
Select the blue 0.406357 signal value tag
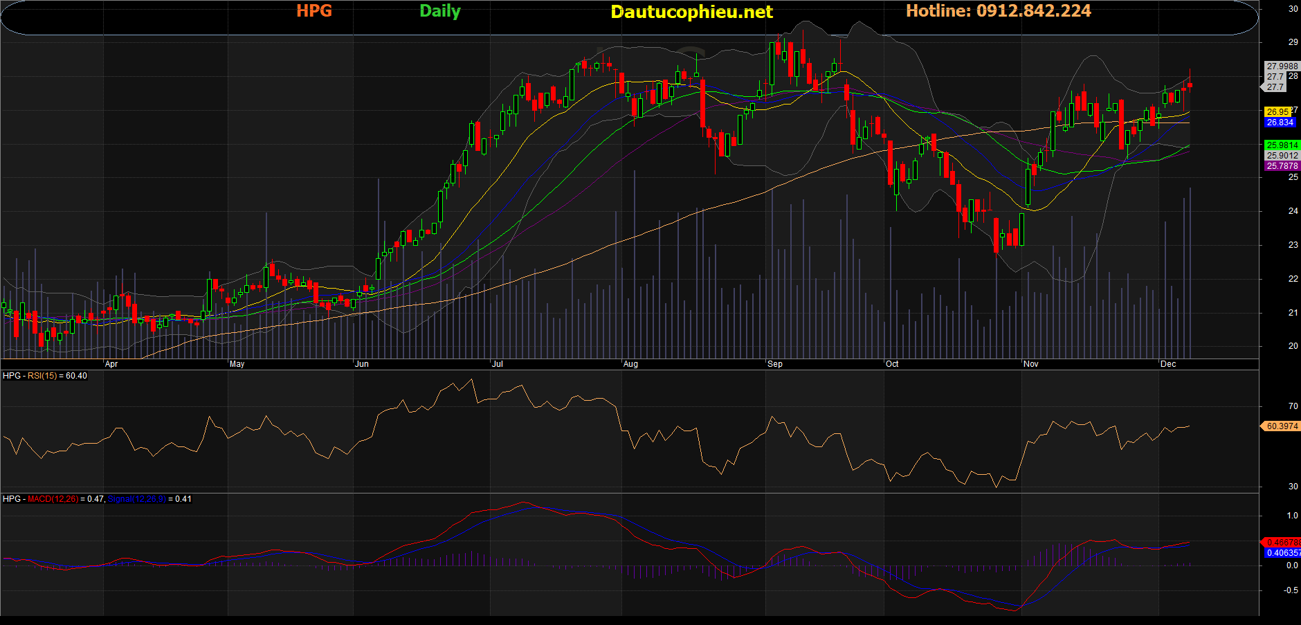[1282, 553]
